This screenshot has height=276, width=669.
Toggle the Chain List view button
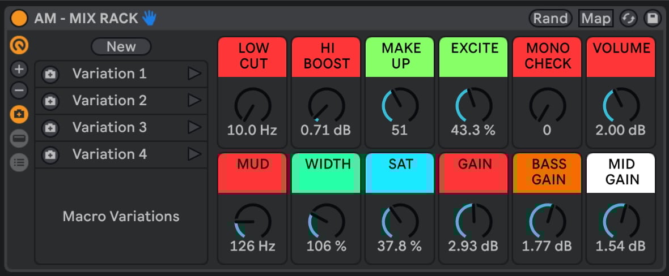[19, 139]
